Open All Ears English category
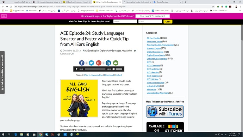 click(x=153, y=38)
